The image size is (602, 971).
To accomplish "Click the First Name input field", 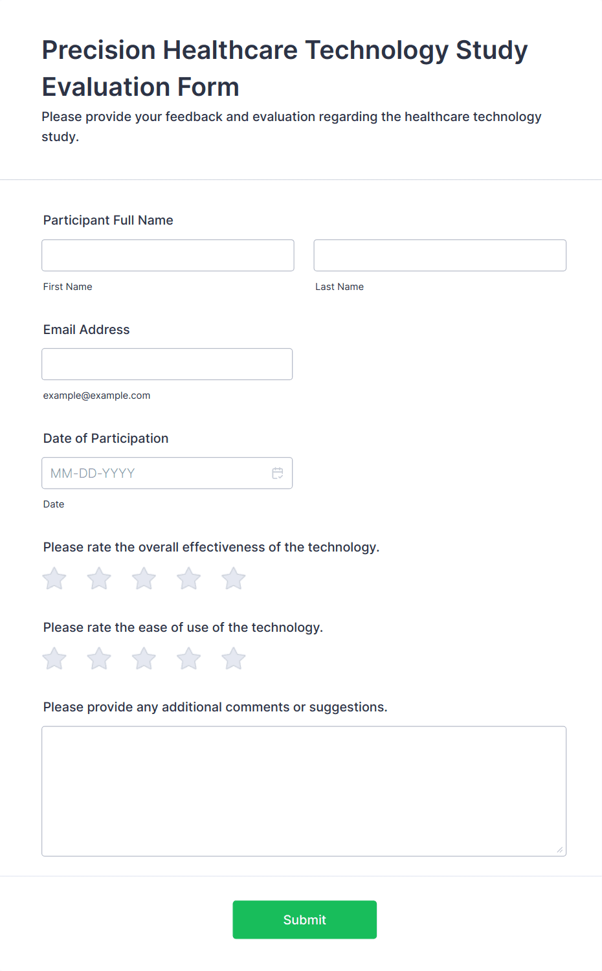I will (x=168, y=255).
